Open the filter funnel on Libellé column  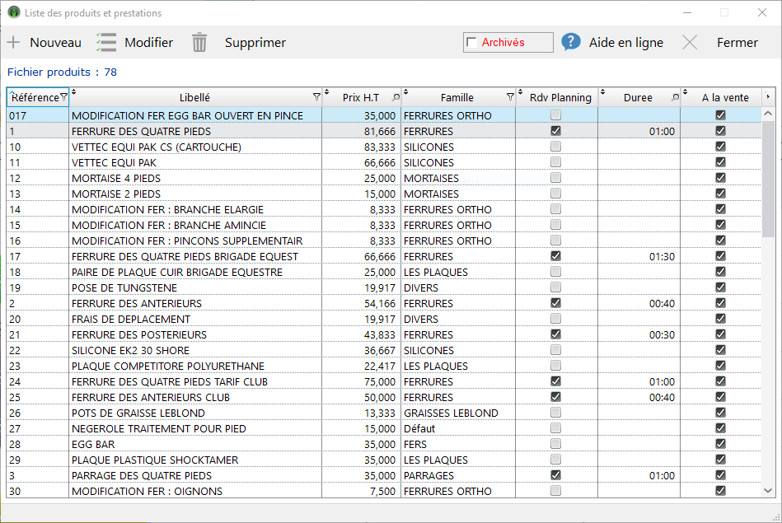[316, 97]
